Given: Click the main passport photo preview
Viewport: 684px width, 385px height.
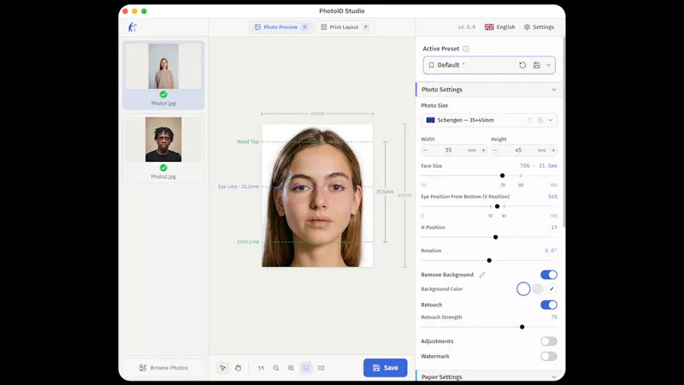Looking at the screenshot, I should (x=317, y=196).
